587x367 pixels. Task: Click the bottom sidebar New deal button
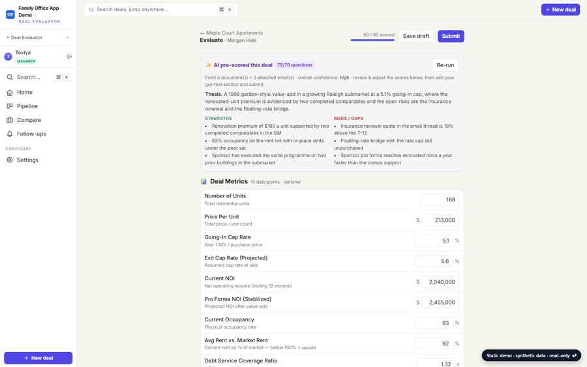38,358
